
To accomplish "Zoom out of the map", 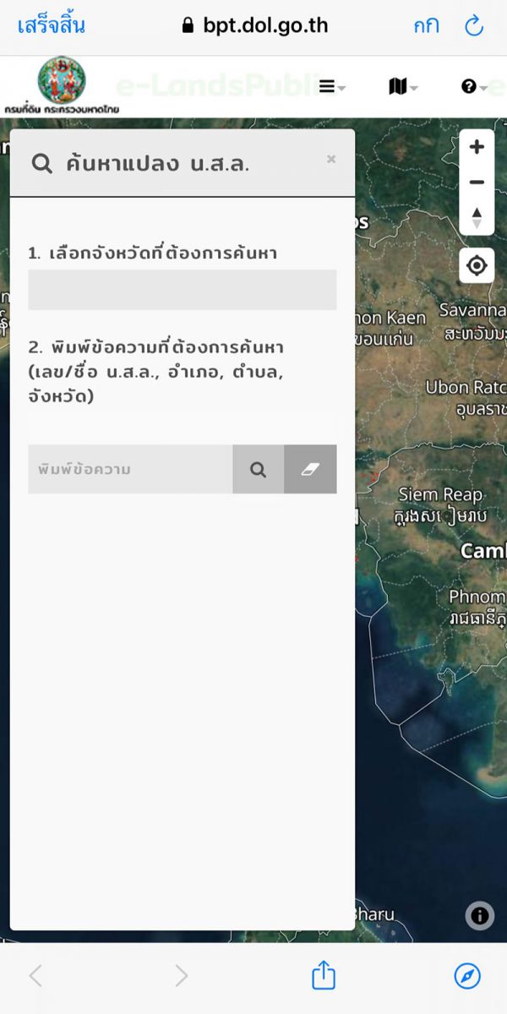I will tap(477, 183).
